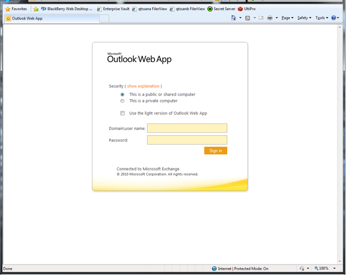Click the Sign in button

[215, 151]
